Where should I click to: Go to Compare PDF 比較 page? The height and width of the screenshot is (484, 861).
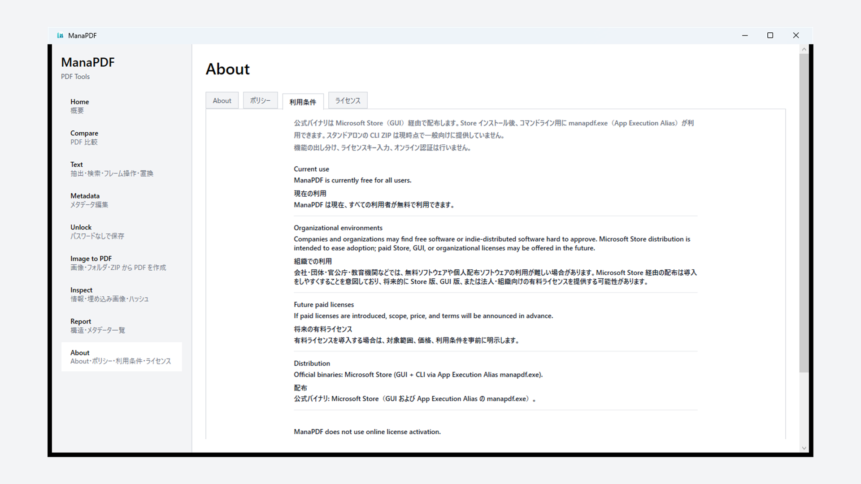tap(122, 138)
